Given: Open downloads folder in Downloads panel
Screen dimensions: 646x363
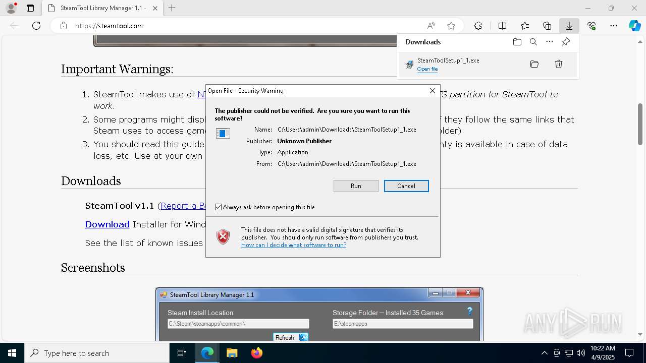Looking at the screenshot, I should pos(517,42).
